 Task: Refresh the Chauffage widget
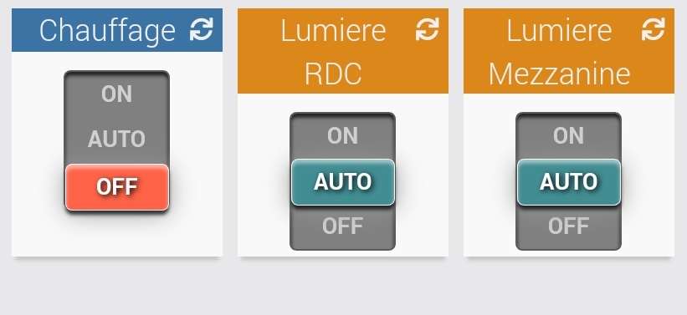click(x=202, y=29)
